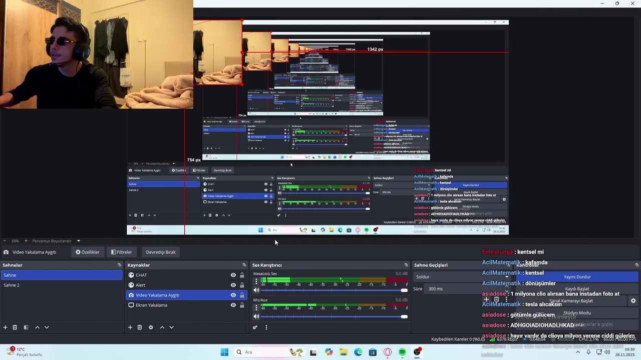Open virtual camera settings gear
This screenshot has width=641, height=360.
633,301
